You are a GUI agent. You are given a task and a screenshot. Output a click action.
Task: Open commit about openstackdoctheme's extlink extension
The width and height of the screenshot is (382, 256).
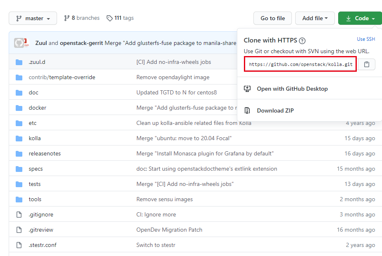[x=207, y=169]
